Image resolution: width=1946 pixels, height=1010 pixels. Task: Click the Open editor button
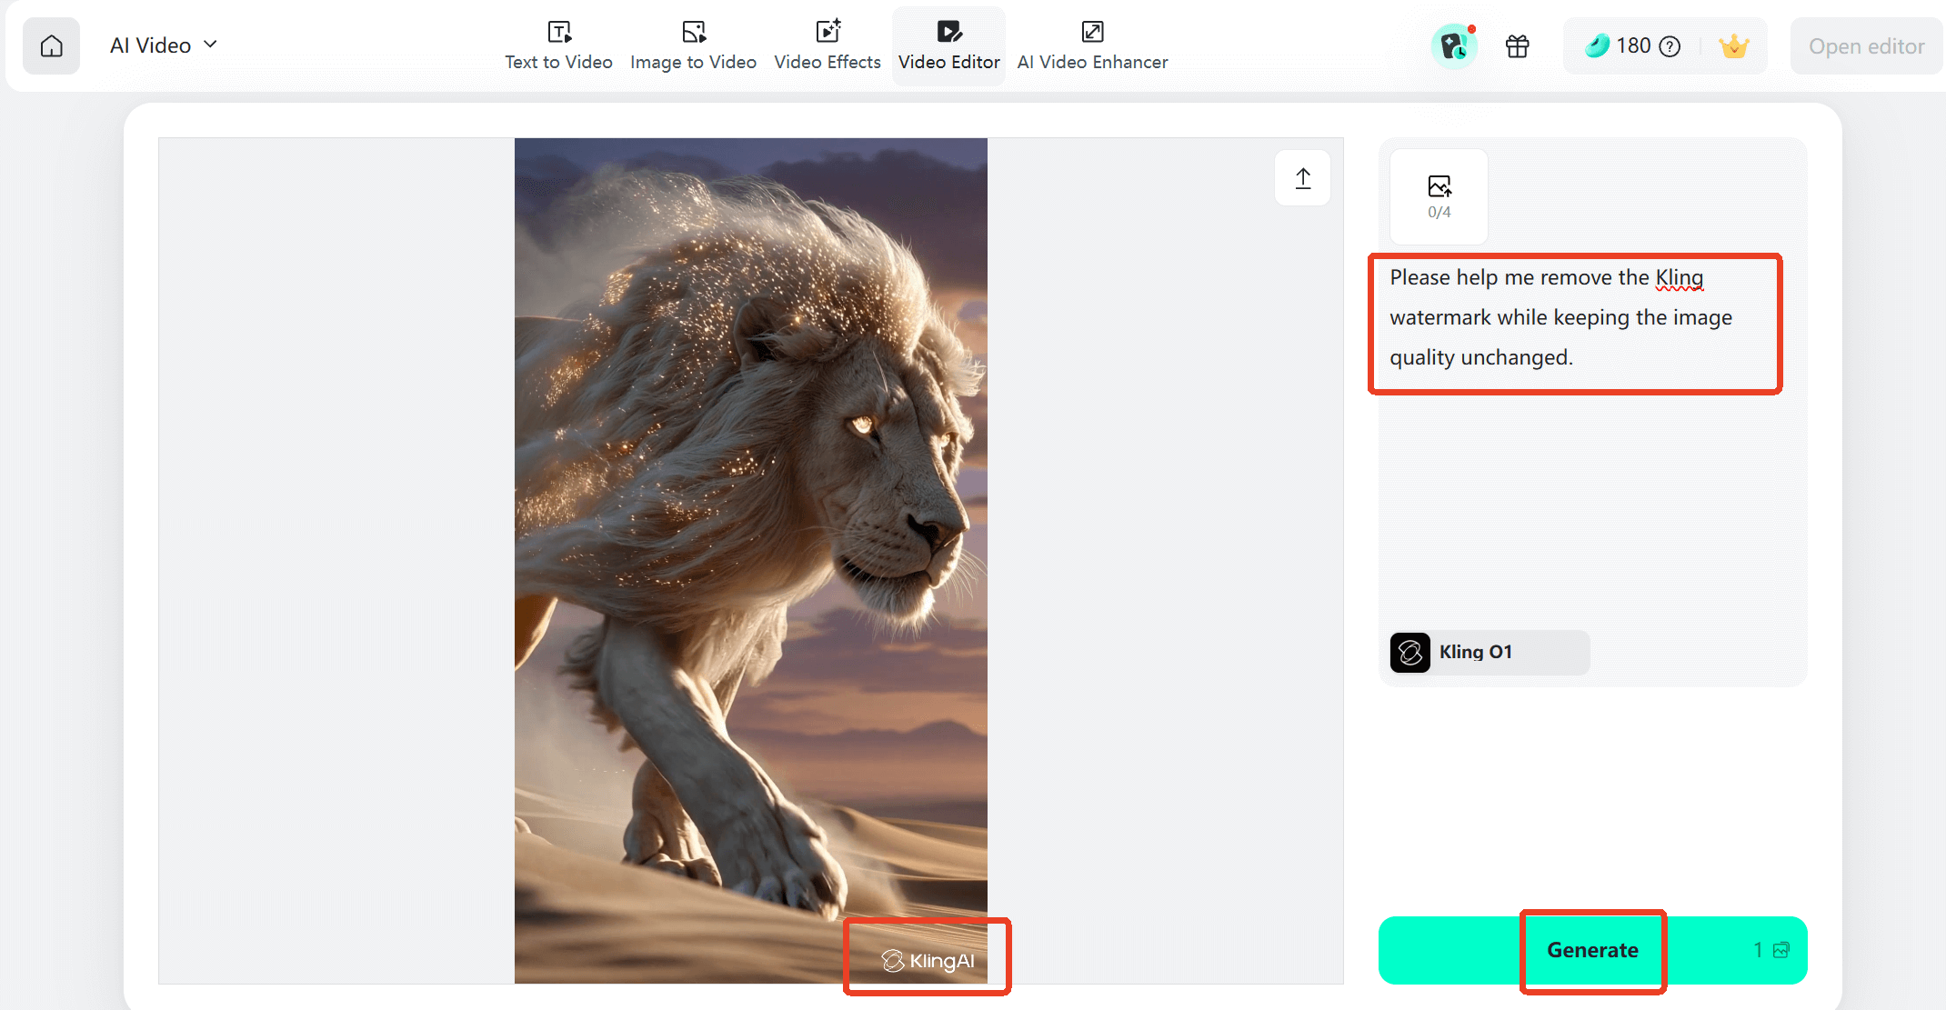1866,45
